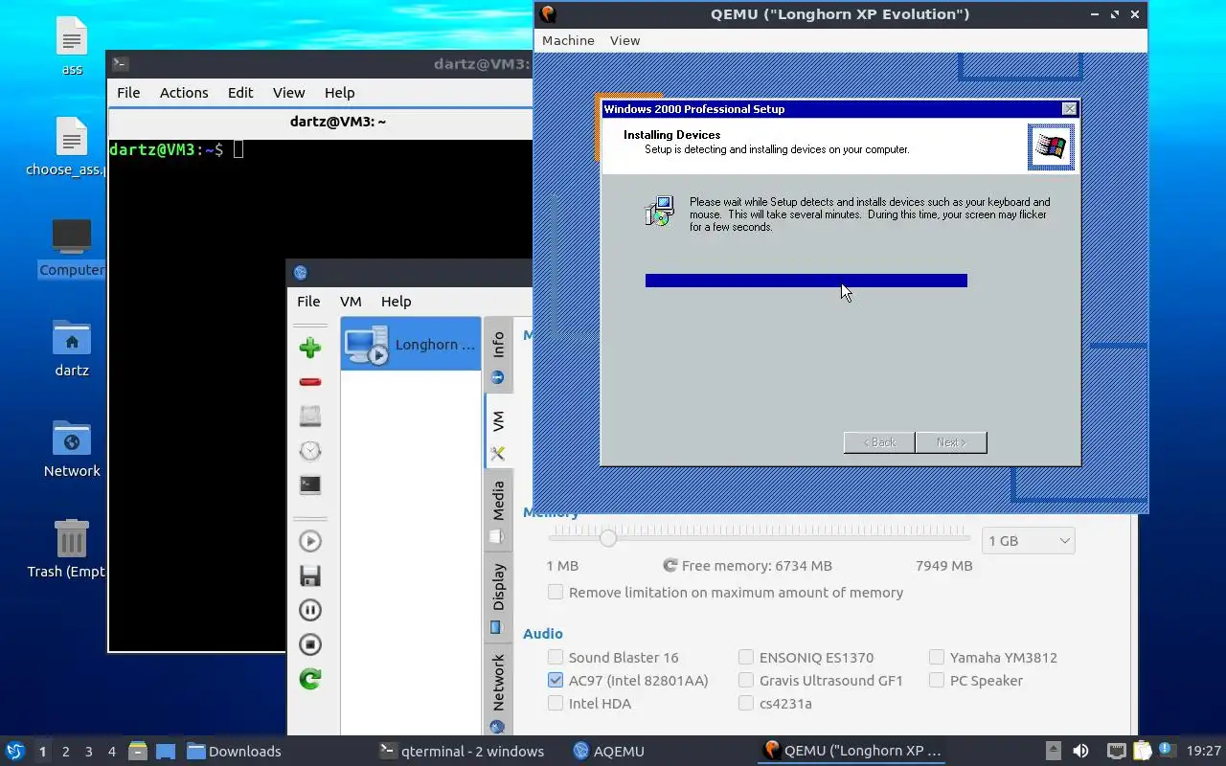Open Actions menu in qterminal
The width and height of the screenshot is (1226, 766).
pyautogui.click(x=184, y=93)
